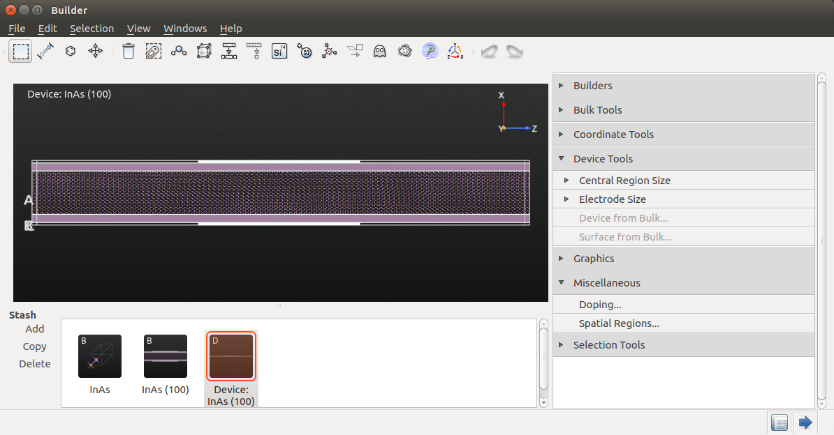This screenshot has width=834, height=435.
Task: Click the add hydrogen passivate icon
Action: coord(305,51)
